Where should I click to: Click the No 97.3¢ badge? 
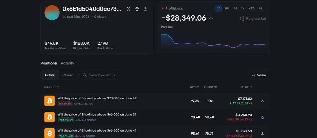coord(65,104)
